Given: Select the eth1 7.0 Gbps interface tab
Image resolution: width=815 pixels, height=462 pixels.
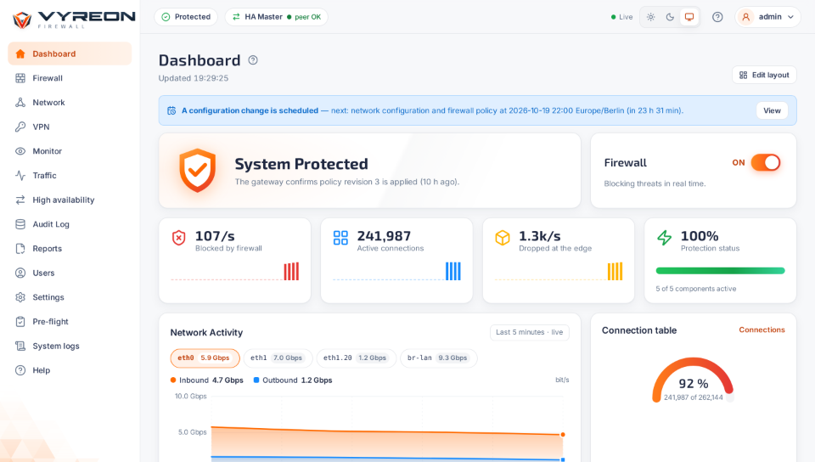Looking at the screenshot, I should [278, 358].
